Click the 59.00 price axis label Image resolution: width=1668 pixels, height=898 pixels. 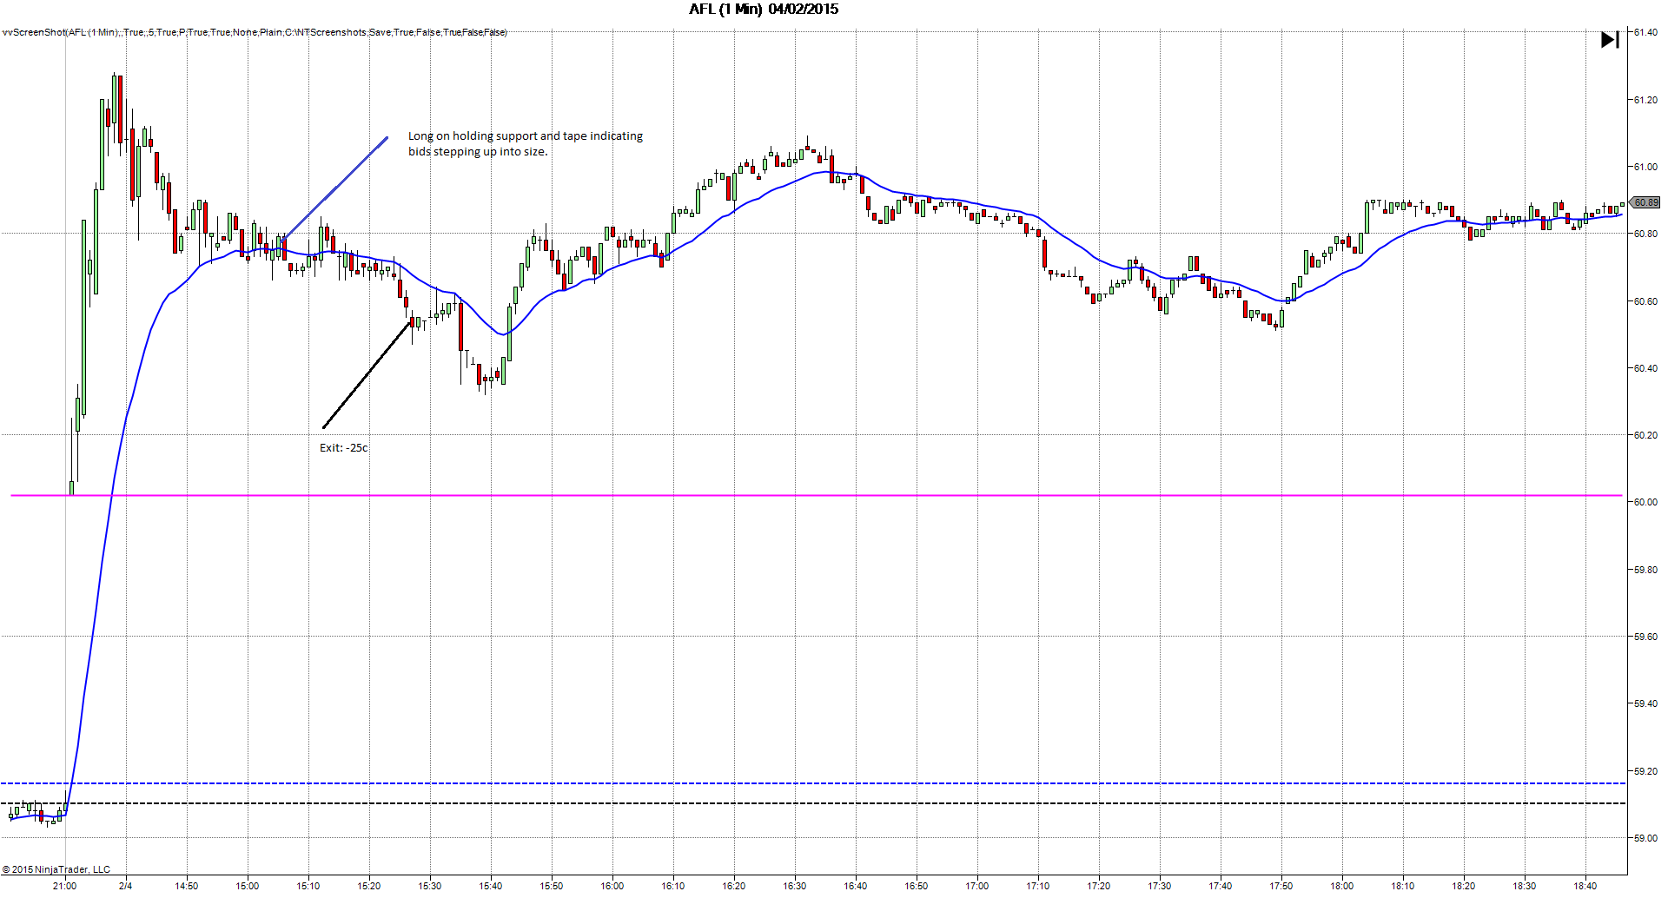tap(1645, 838)
